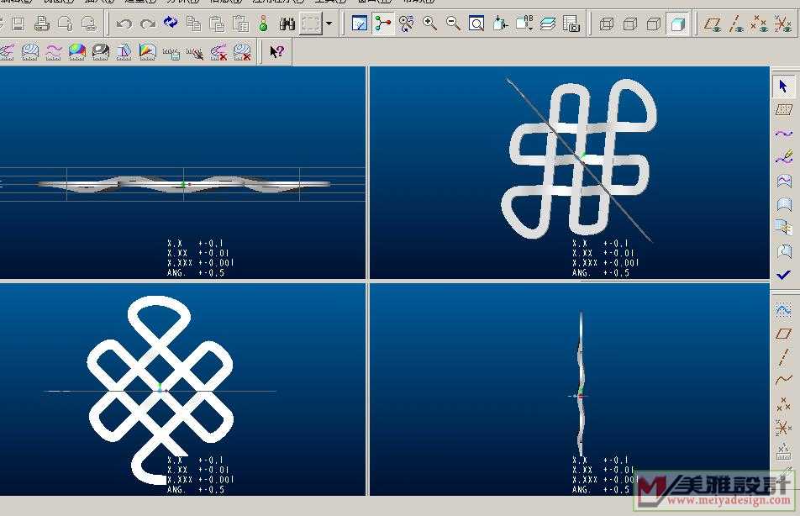
Task: Toggle coordinate systems visibility
Action: pos(782,24)
